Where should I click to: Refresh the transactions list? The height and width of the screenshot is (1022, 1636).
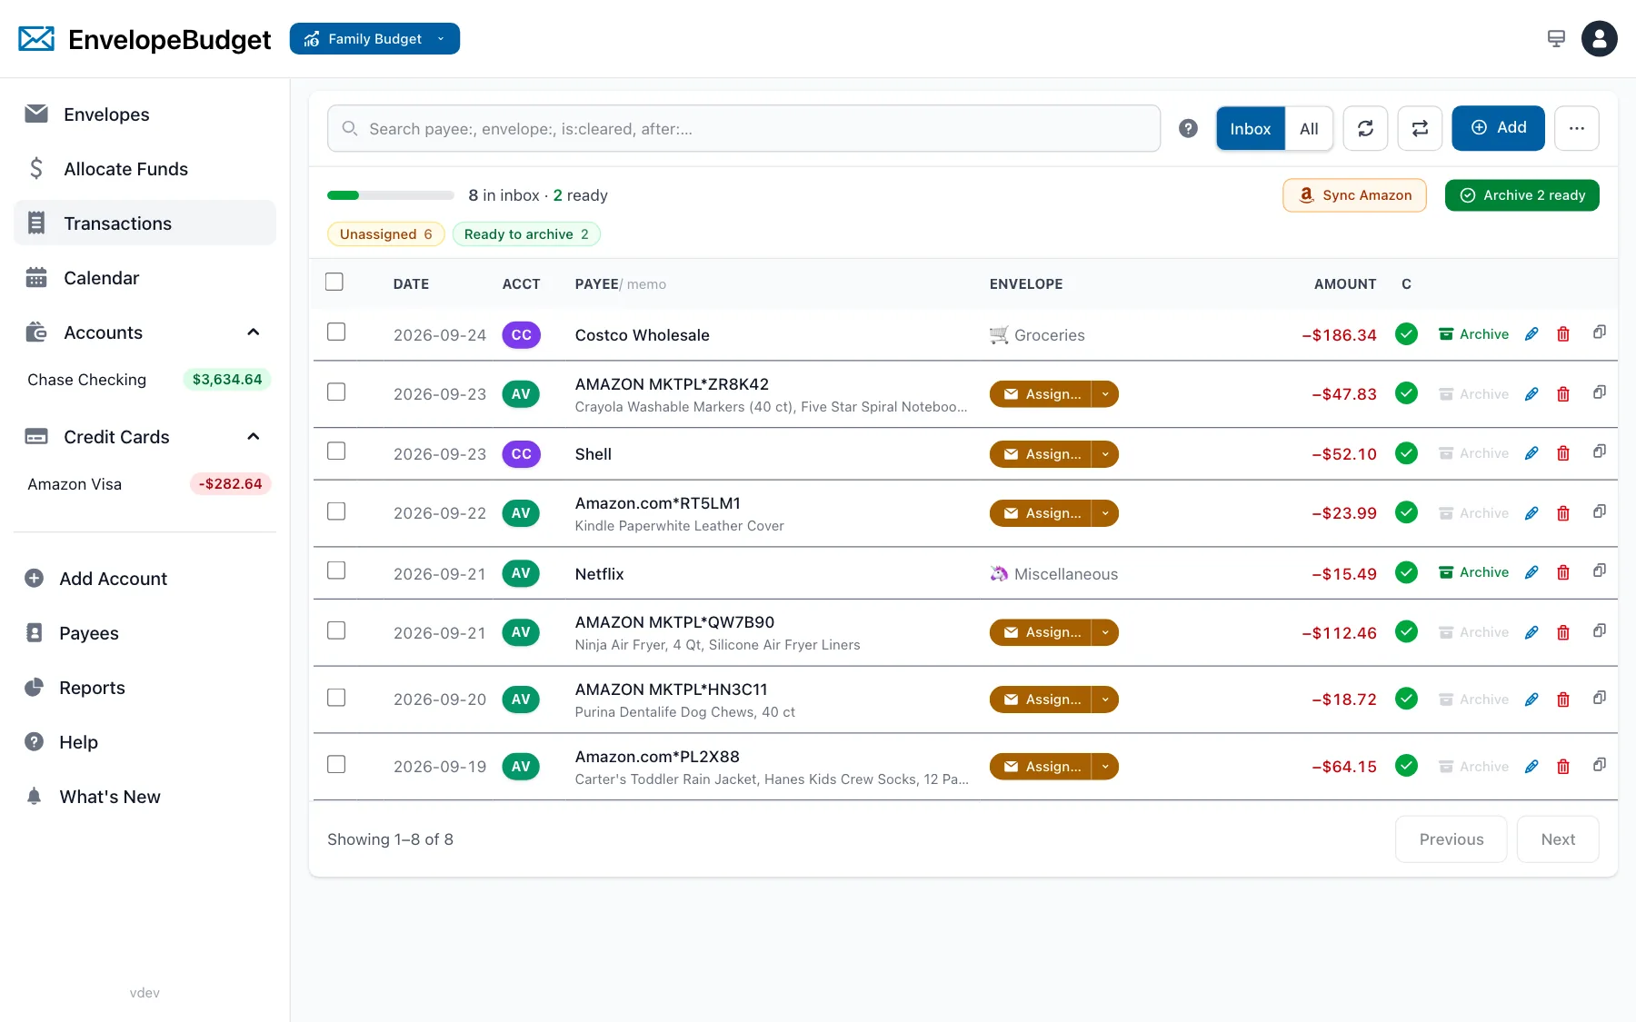pos(1365,128)
